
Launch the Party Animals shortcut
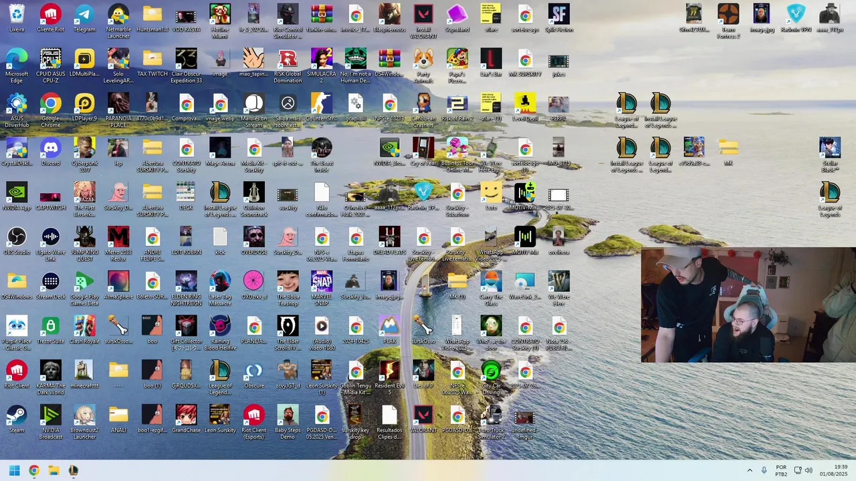tap(423, 66)
